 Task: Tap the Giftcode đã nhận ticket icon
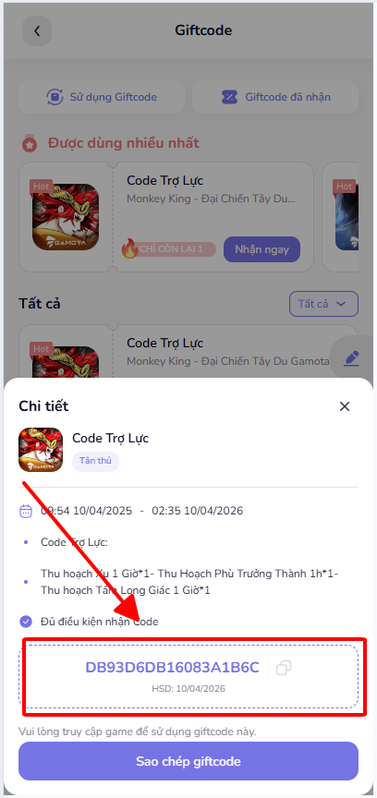(230, 97)
